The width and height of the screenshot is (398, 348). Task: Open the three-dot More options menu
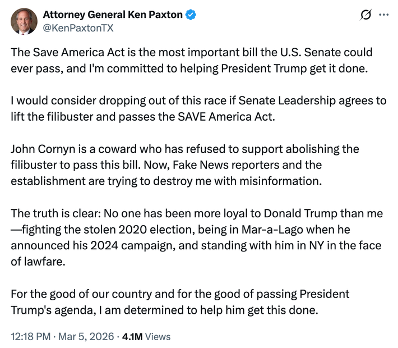point(384,15)
